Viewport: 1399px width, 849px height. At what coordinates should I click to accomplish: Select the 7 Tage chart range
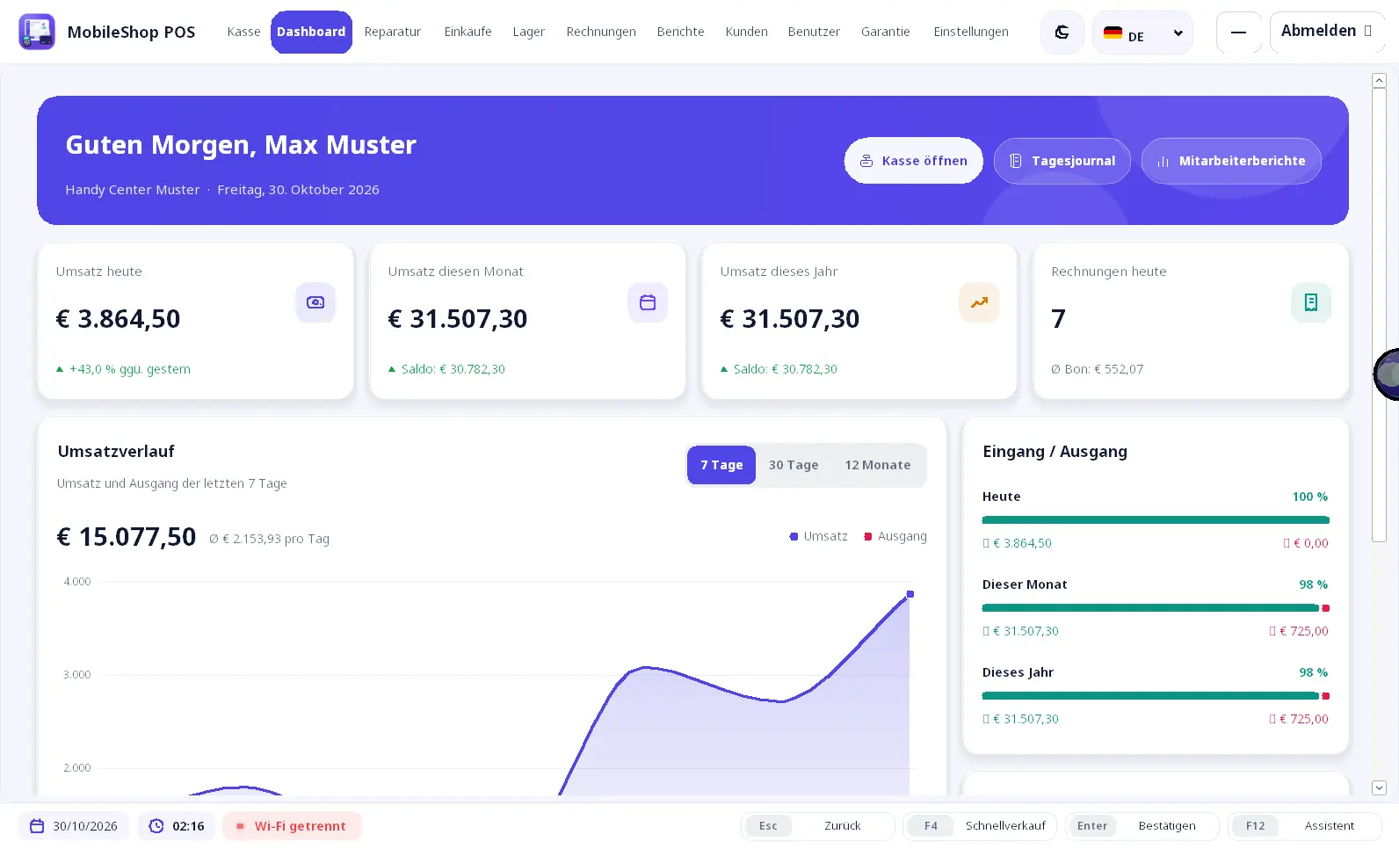721,465
